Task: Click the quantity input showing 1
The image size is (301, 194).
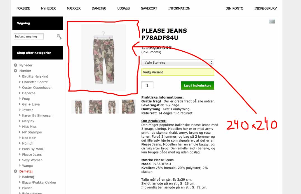Action: coord(147,85)
